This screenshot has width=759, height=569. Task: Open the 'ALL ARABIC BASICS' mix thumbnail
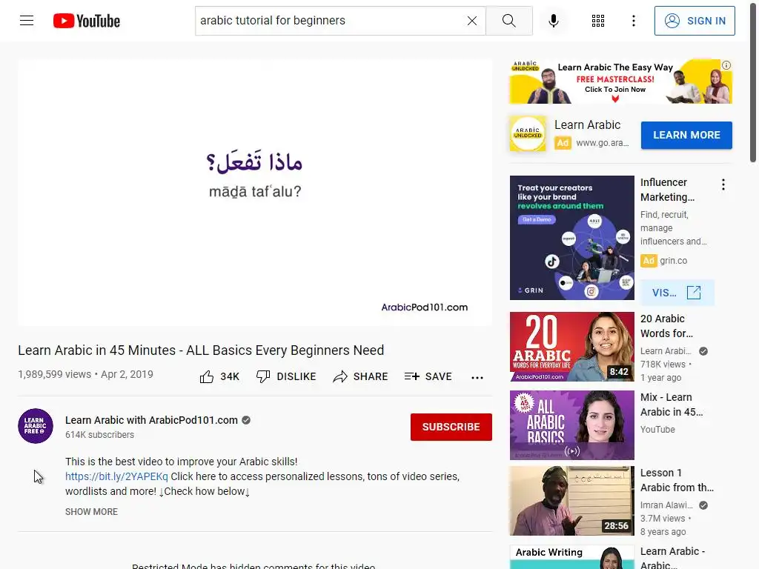pos(571,425)
